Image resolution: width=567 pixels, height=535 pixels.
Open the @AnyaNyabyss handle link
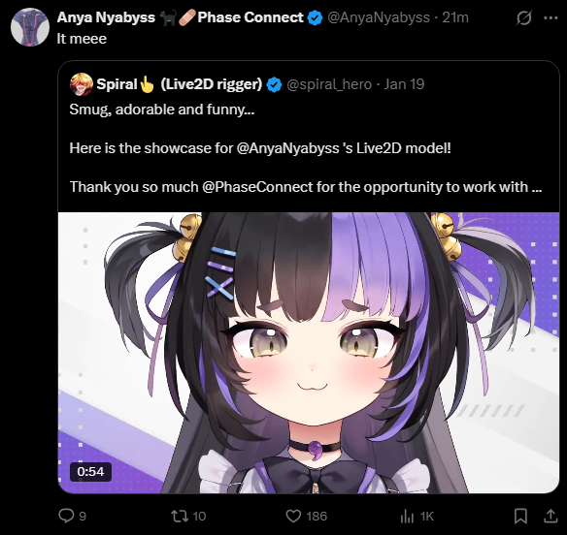(x=379, y=17)
